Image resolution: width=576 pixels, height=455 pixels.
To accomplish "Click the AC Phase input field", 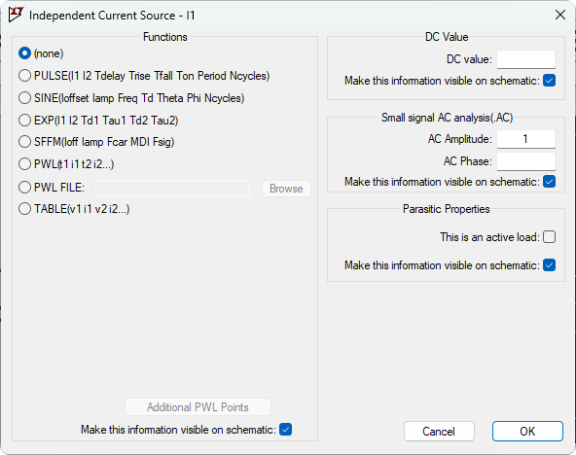I will click(526, 161).
